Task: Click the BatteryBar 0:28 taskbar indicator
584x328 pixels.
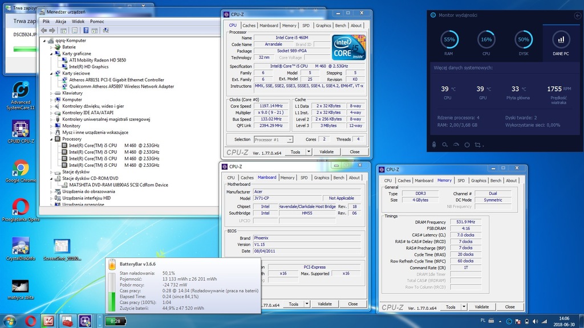Action: click(x=115, y=321)
